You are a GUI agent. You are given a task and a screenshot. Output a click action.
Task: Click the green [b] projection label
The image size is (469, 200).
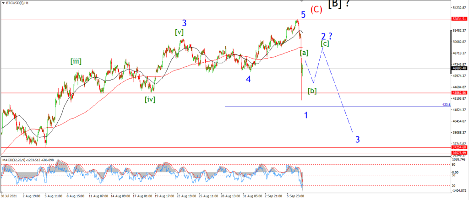coord(312,91)
